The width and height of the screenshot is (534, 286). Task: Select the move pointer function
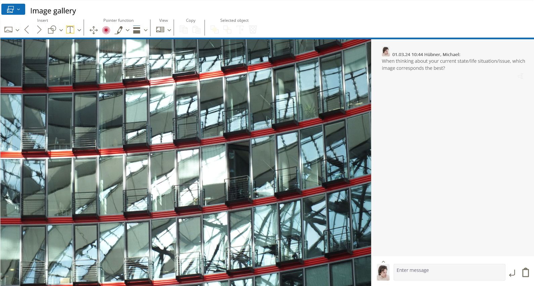coord(94,30)
